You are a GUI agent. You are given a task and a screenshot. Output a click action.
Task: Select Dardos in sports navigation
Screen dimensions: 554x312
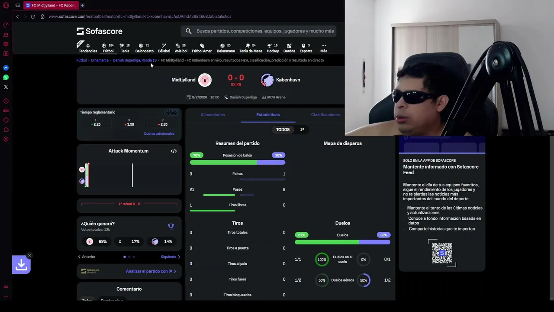click(x=289, y=48)
